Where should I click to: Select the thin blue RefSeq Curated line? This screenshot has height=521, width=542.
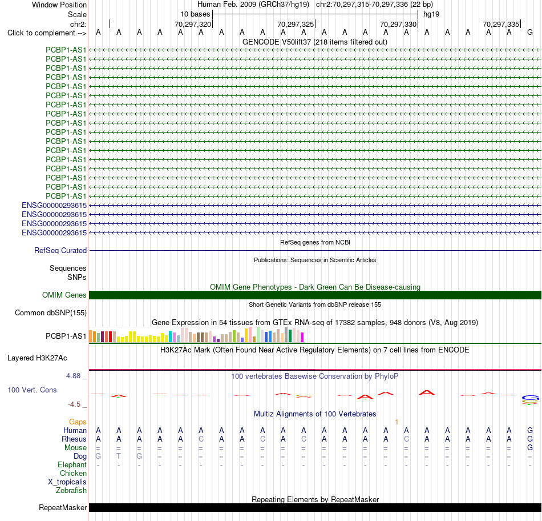(x=315, y=250)
